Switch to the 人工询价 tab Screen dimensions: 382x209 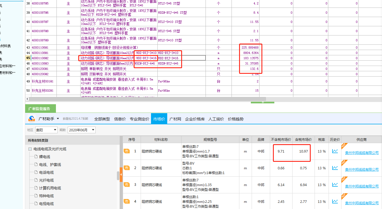coord(216,119)
